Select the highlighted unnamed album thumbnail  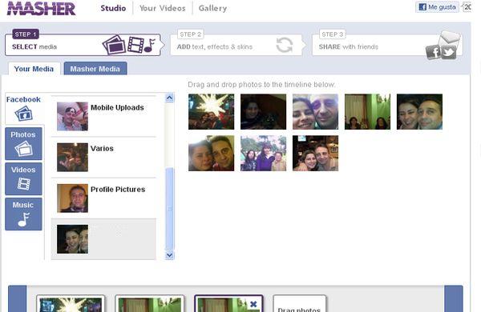72,239
